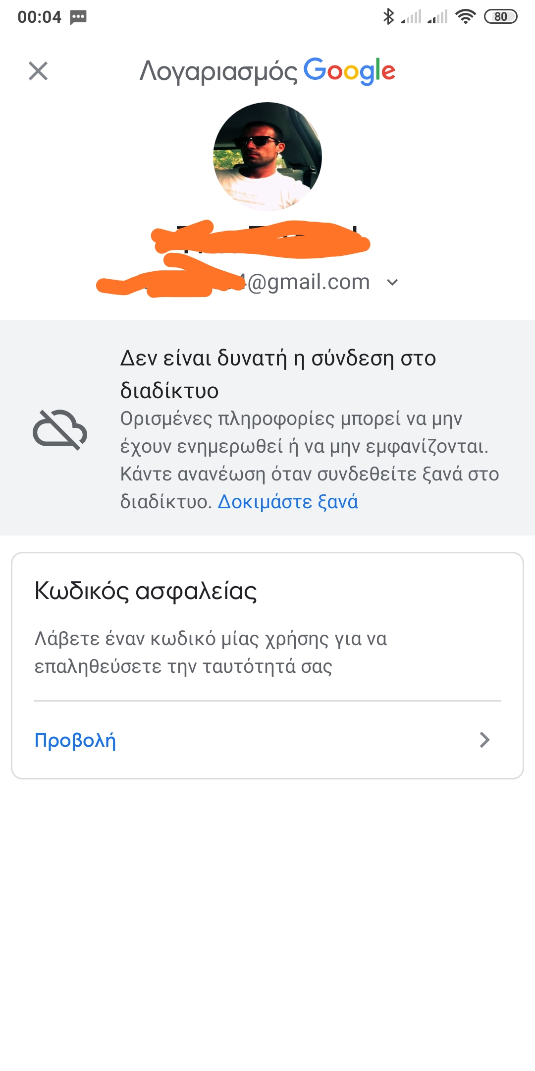The width and height of the screenshot is (535, 1071).
Task: Tap the crossed-out cloud offline icon
Action: point(60,429)
